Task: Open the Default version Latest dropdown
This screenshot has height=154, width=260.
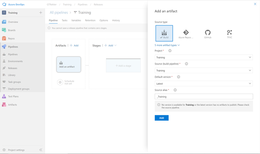Action: [x=204, y=84]
